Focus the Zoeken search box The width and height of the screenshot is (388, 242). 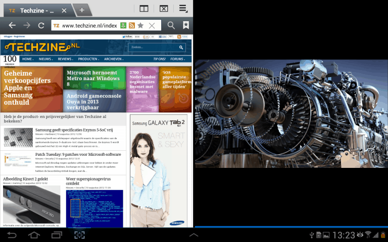154,47
